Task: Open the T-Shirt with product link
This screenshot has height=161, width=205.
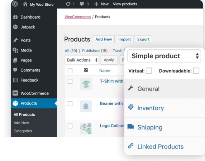Action: (x=112, y=81)
